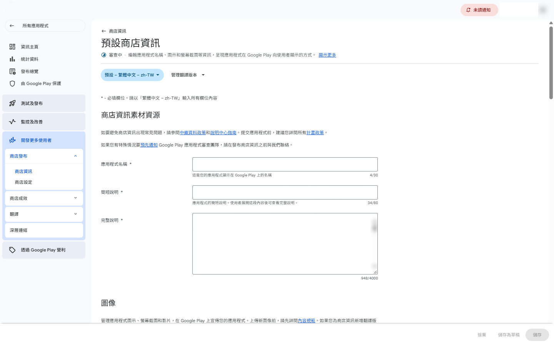The height and width of the screenshot is (346, 554).
Task: Focus the 完整說明 text area
Action: click(x=285, y=244)
